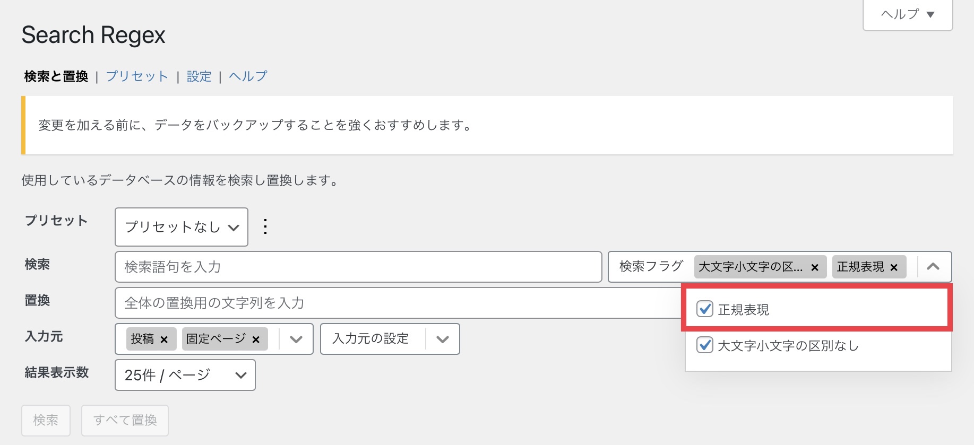Open the 入力元の設定 dropdown
Viewport: 974px width, 445px height.
click(390, 339)
